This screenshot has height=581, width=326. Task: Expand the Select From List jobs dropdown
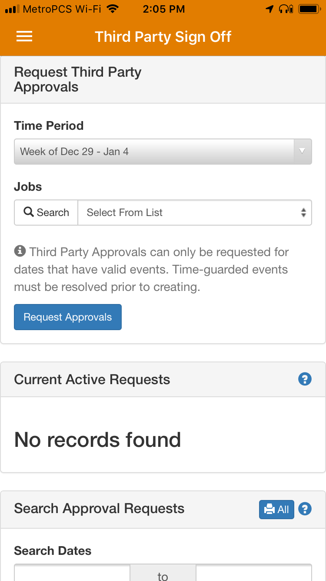point(195,213)
